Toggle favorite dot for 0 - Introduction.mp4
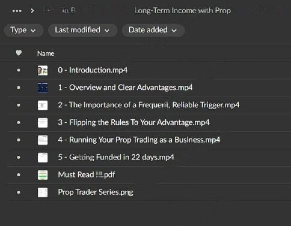Screen dimensions: 291x226 click(18, 70)
